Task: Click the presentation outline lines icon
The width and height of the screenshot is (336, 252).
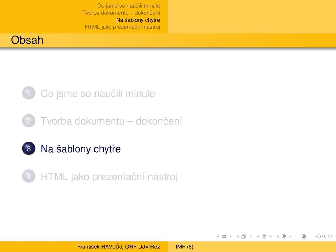Action: pyautogui.click(x=304, y=237)
